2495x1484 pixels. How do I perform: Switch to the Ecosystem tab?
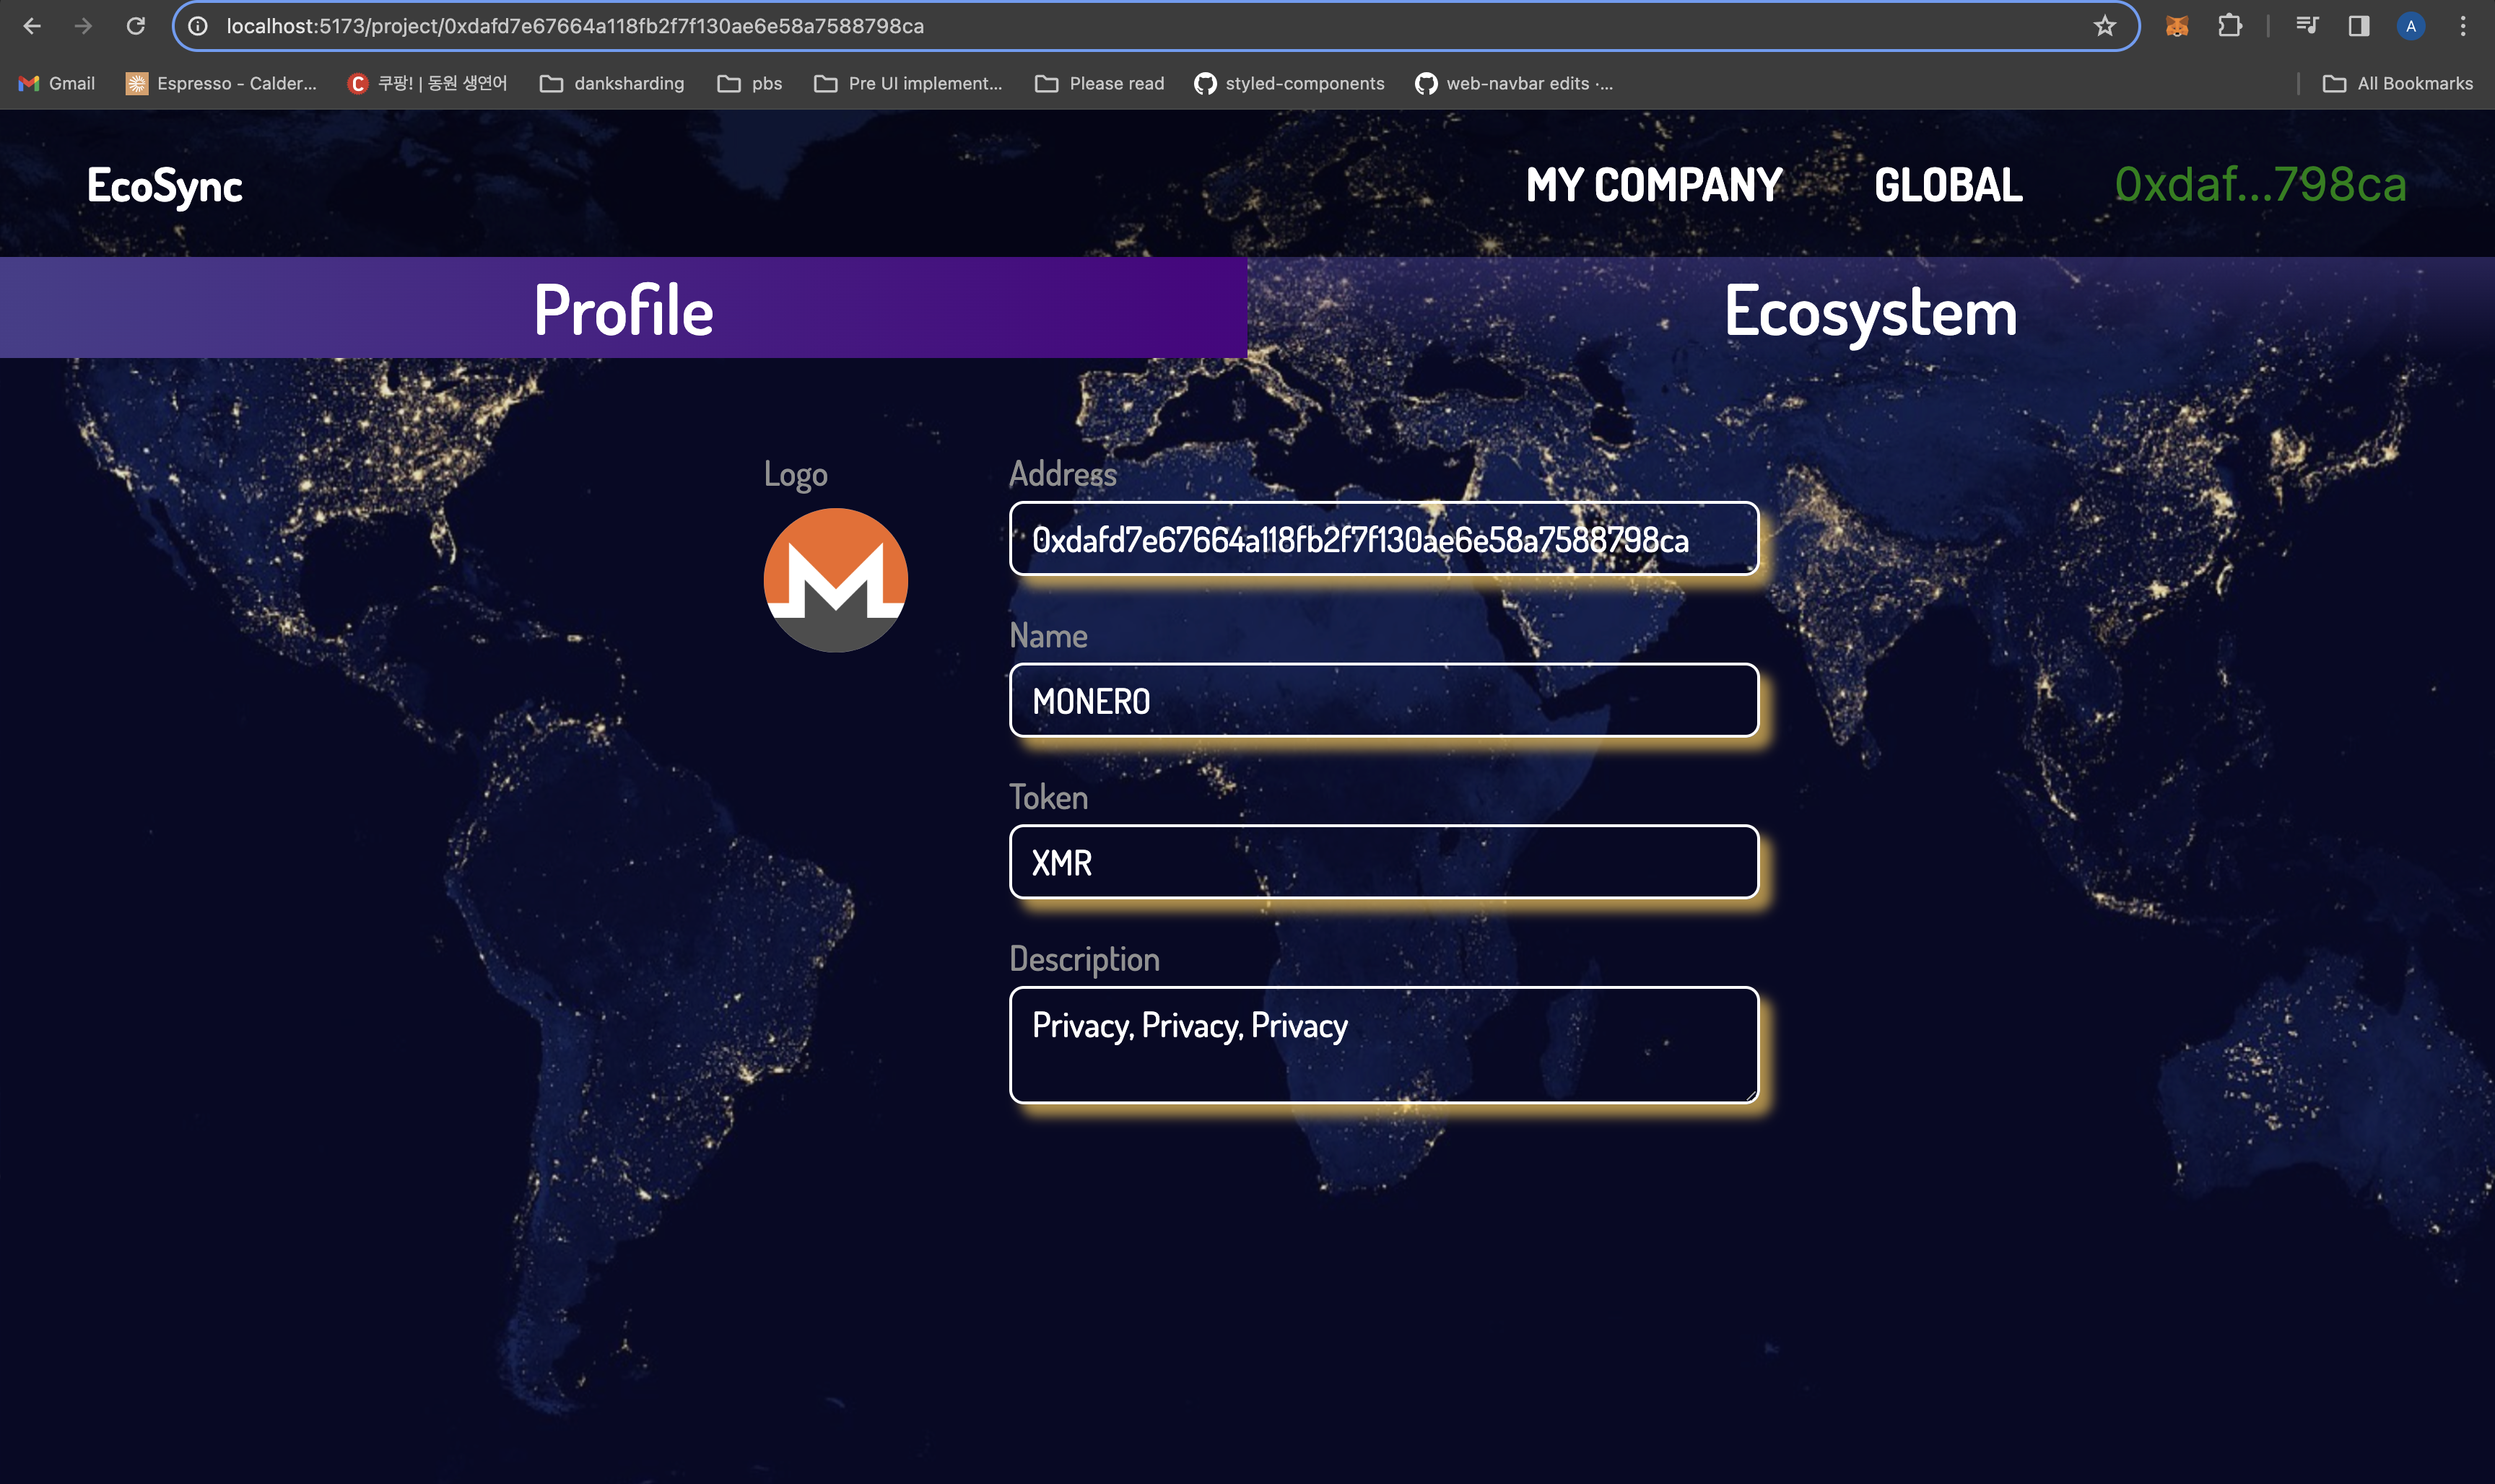[1870, 311]
